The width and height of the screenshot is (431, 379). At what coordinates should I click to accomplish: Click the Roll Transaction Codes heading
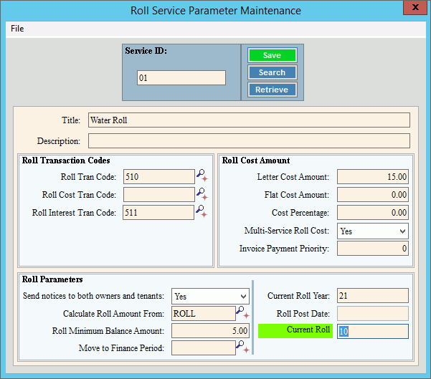(x=66, y=160)
